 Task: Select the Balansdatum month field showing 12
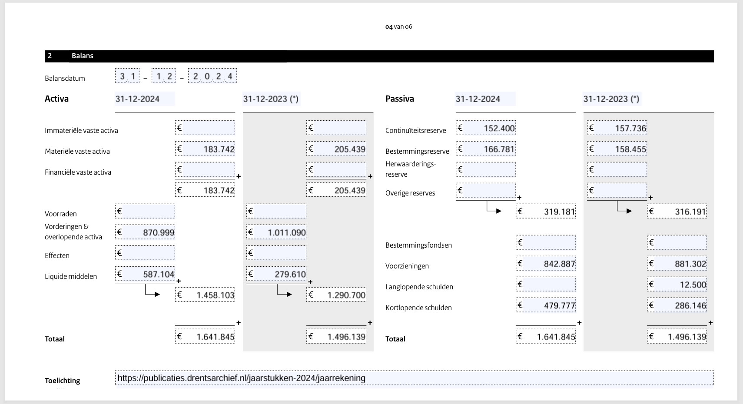164,76
